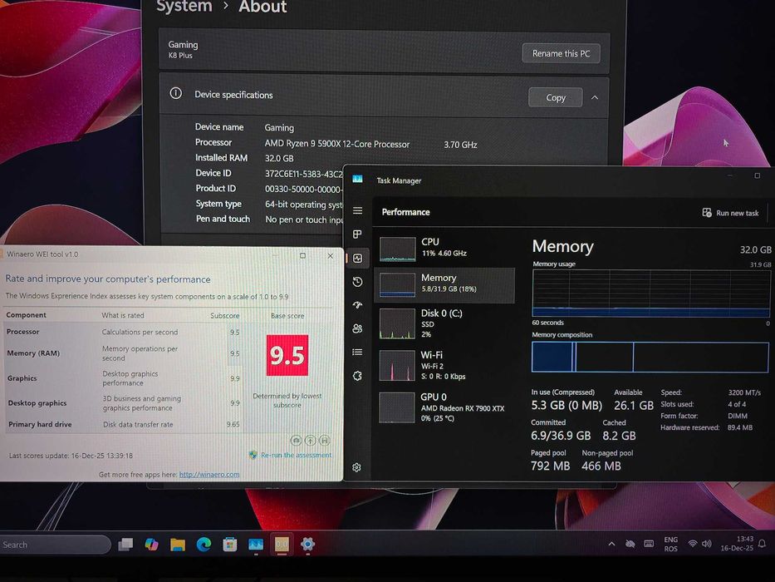This screenshot has height=582, width=775.
Task: Click Re-run the assessment link
Action: (296, 455)
